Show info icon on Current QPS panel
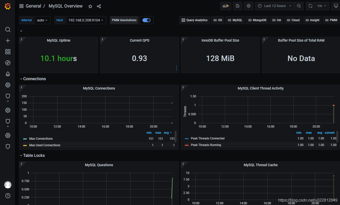This screenshot has height=205, width=340. click(102, 39)
